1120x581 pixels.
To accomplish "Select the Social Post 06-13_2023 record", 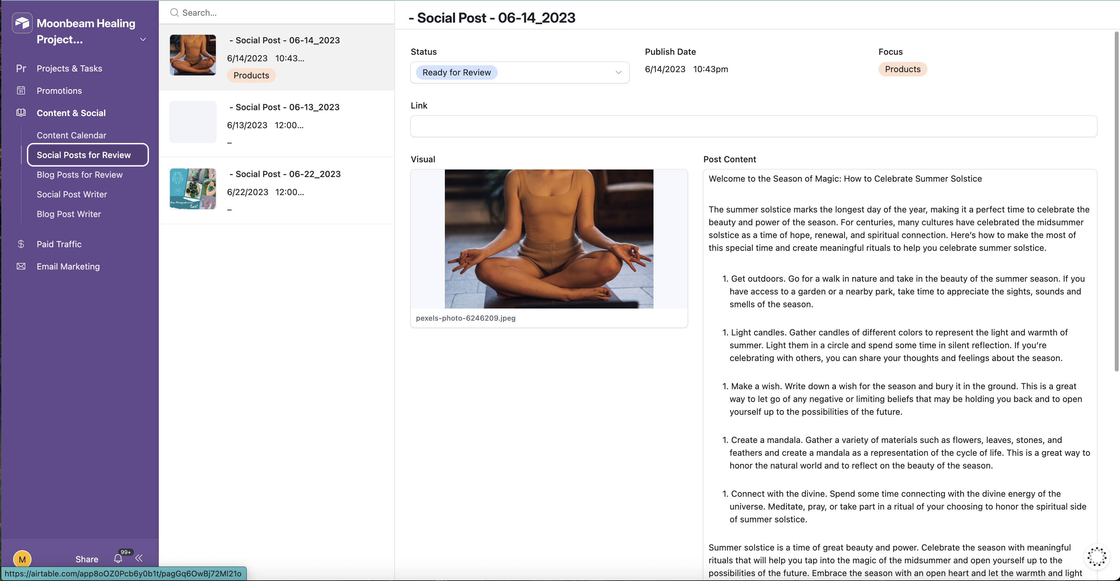I will (x=277, y=124).
